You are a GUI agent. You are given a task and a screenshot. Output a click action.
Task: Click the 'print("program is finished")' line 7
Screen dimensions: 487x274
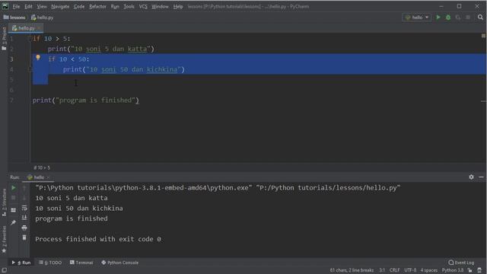click(x=86, y=100)
